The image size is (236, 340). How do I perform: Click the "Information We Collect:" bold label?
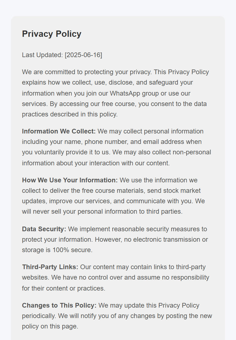click(x=59, y=131)
